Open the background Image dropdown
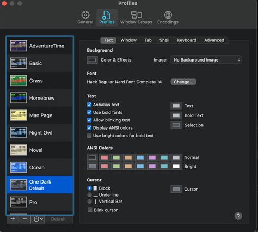This screenshot has width=258, height=232. pyautogui.click(x=206, y=60)
